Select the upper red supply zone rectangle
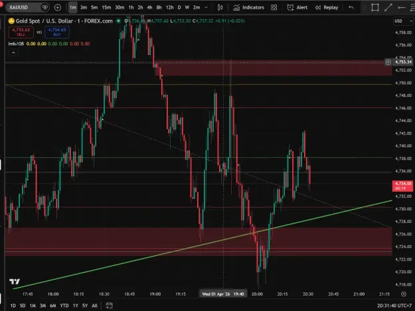This screenshot has height=311, width=415. (x=274, y=68)
